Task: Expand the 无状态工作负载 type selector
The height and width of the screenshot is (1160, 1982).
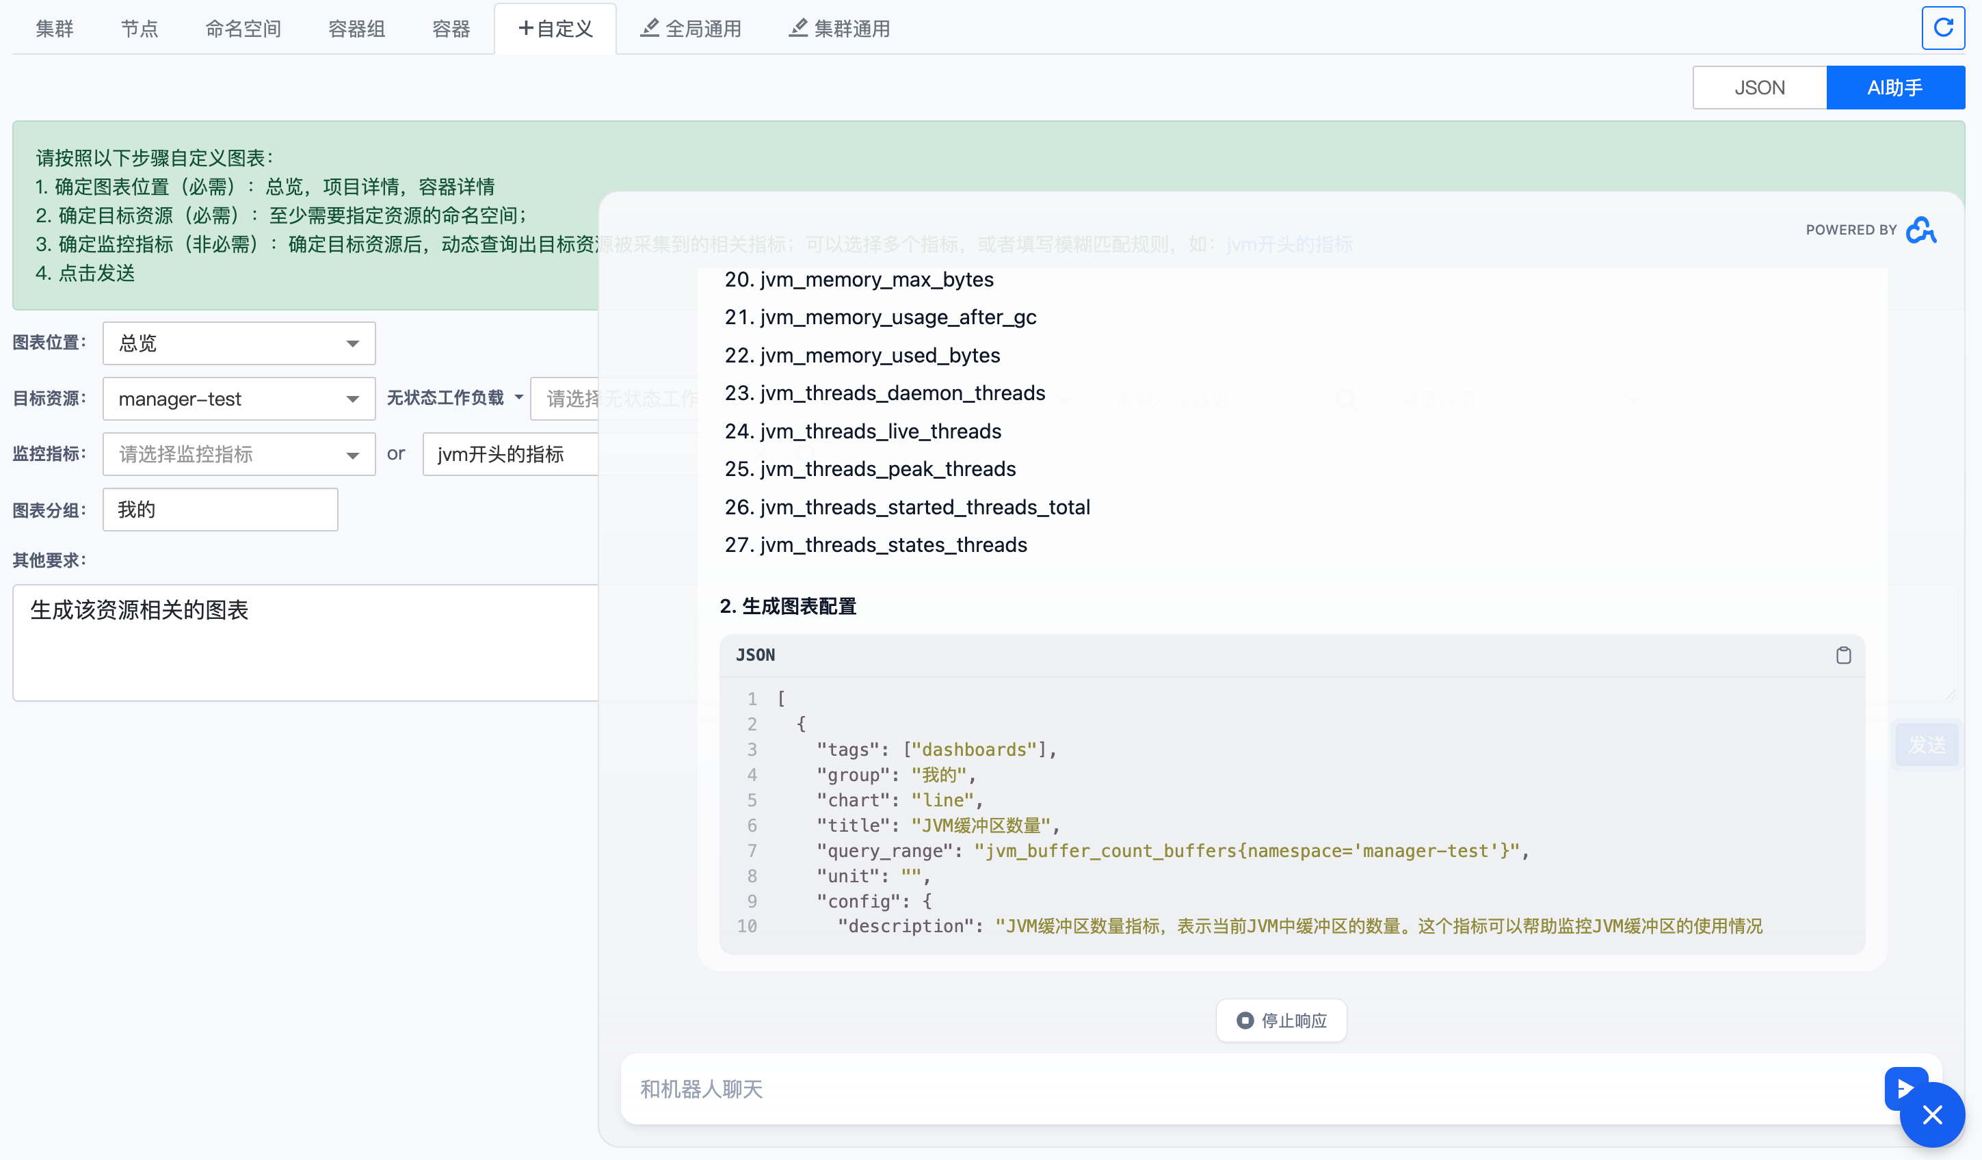Action: [x=455, y=398]
